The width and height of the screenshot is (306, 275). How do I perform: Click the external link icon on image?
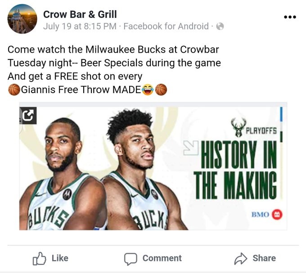(28, 115)
